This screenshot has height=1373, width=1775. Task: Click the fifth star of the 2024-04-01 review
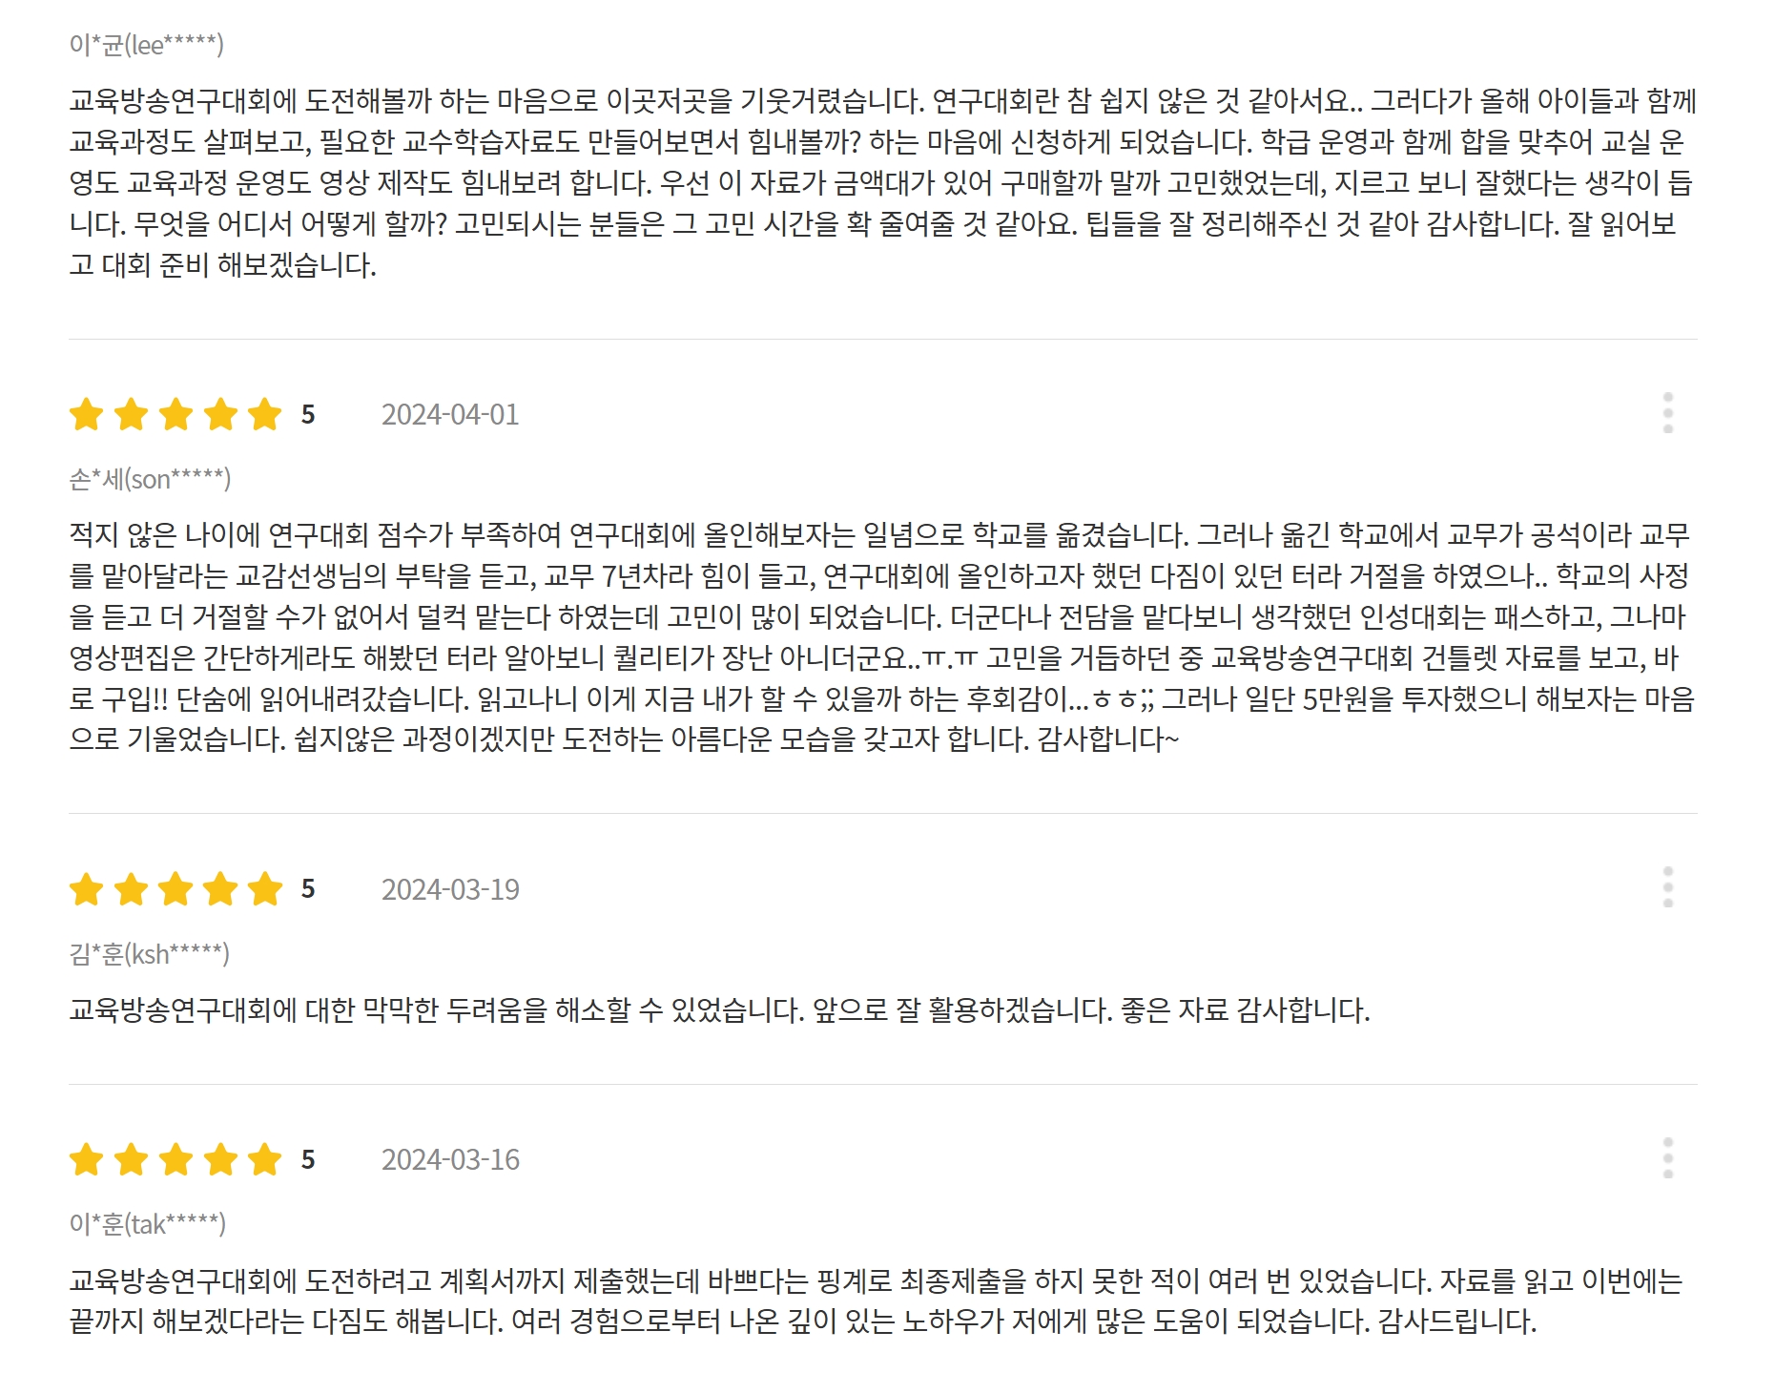click(x=264, y=415)
